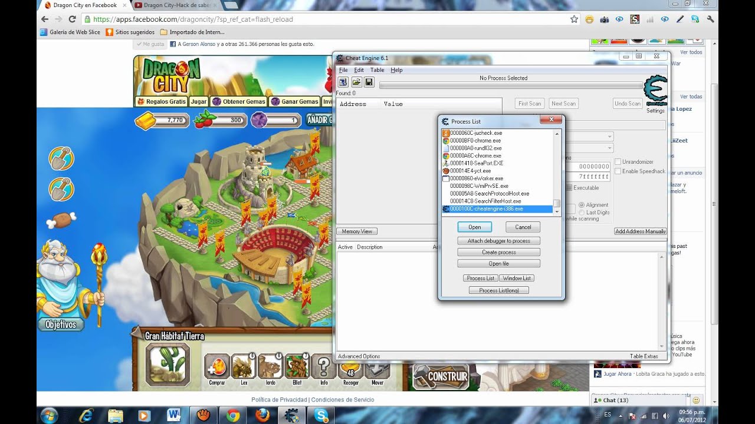Click the Window List button
This screenshot has width=755, height=424.
(516, 278)
